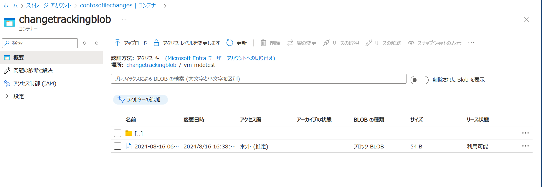Open アクセス制御 (IAM) in sidebar

tap(35, 84)
